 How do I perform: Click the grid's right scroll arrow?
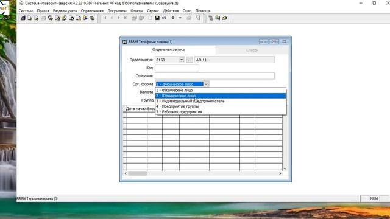click(280, 173)
